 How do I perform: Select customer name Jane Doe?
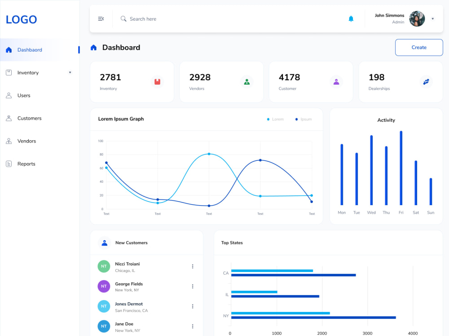point(124,324)
